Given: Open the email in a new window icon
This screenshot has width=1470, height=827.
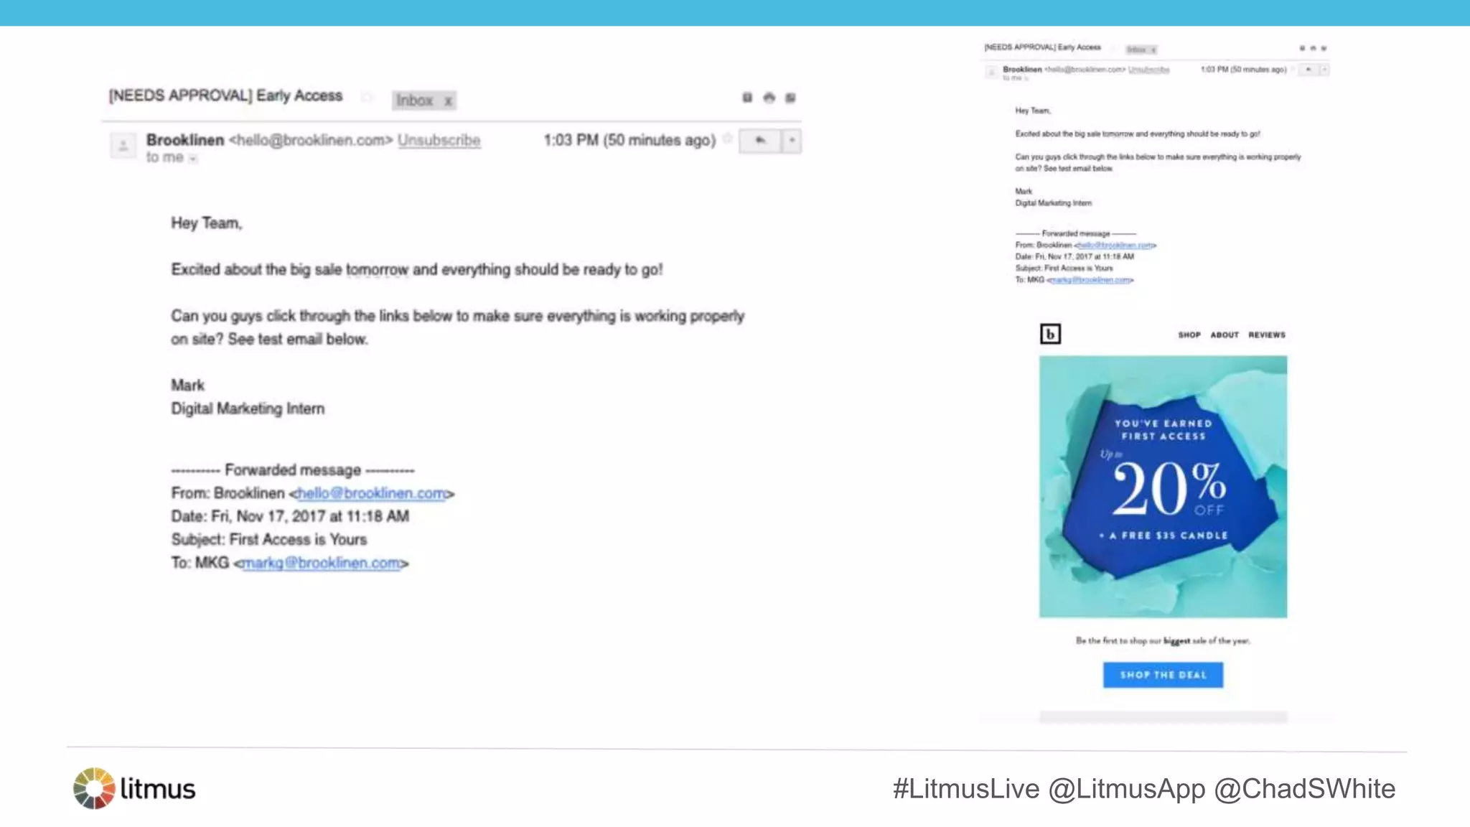Looking at the screenshot, I should (x=790, y=98).
